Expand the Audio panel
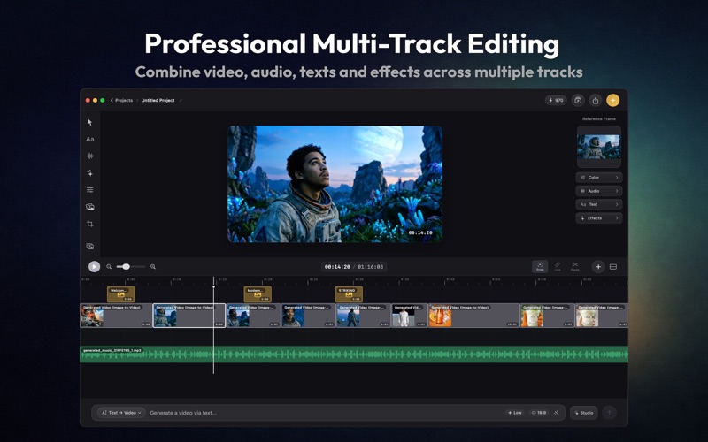 point(599,191)
